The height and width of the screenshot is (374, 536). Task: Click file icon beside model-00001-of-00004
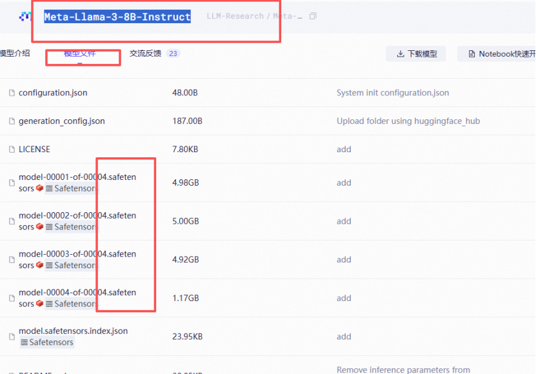coord(12,182)
